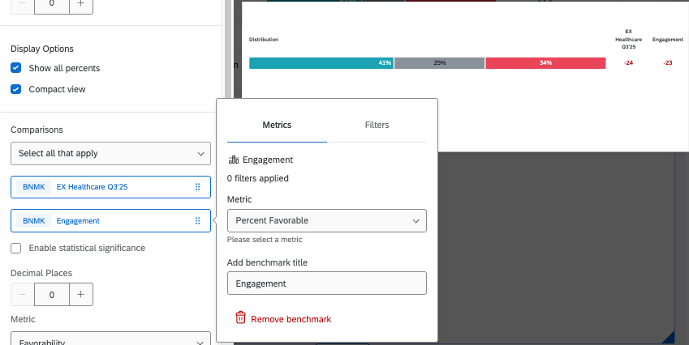Click the Engagement column header in widget

tap(668, 40)
